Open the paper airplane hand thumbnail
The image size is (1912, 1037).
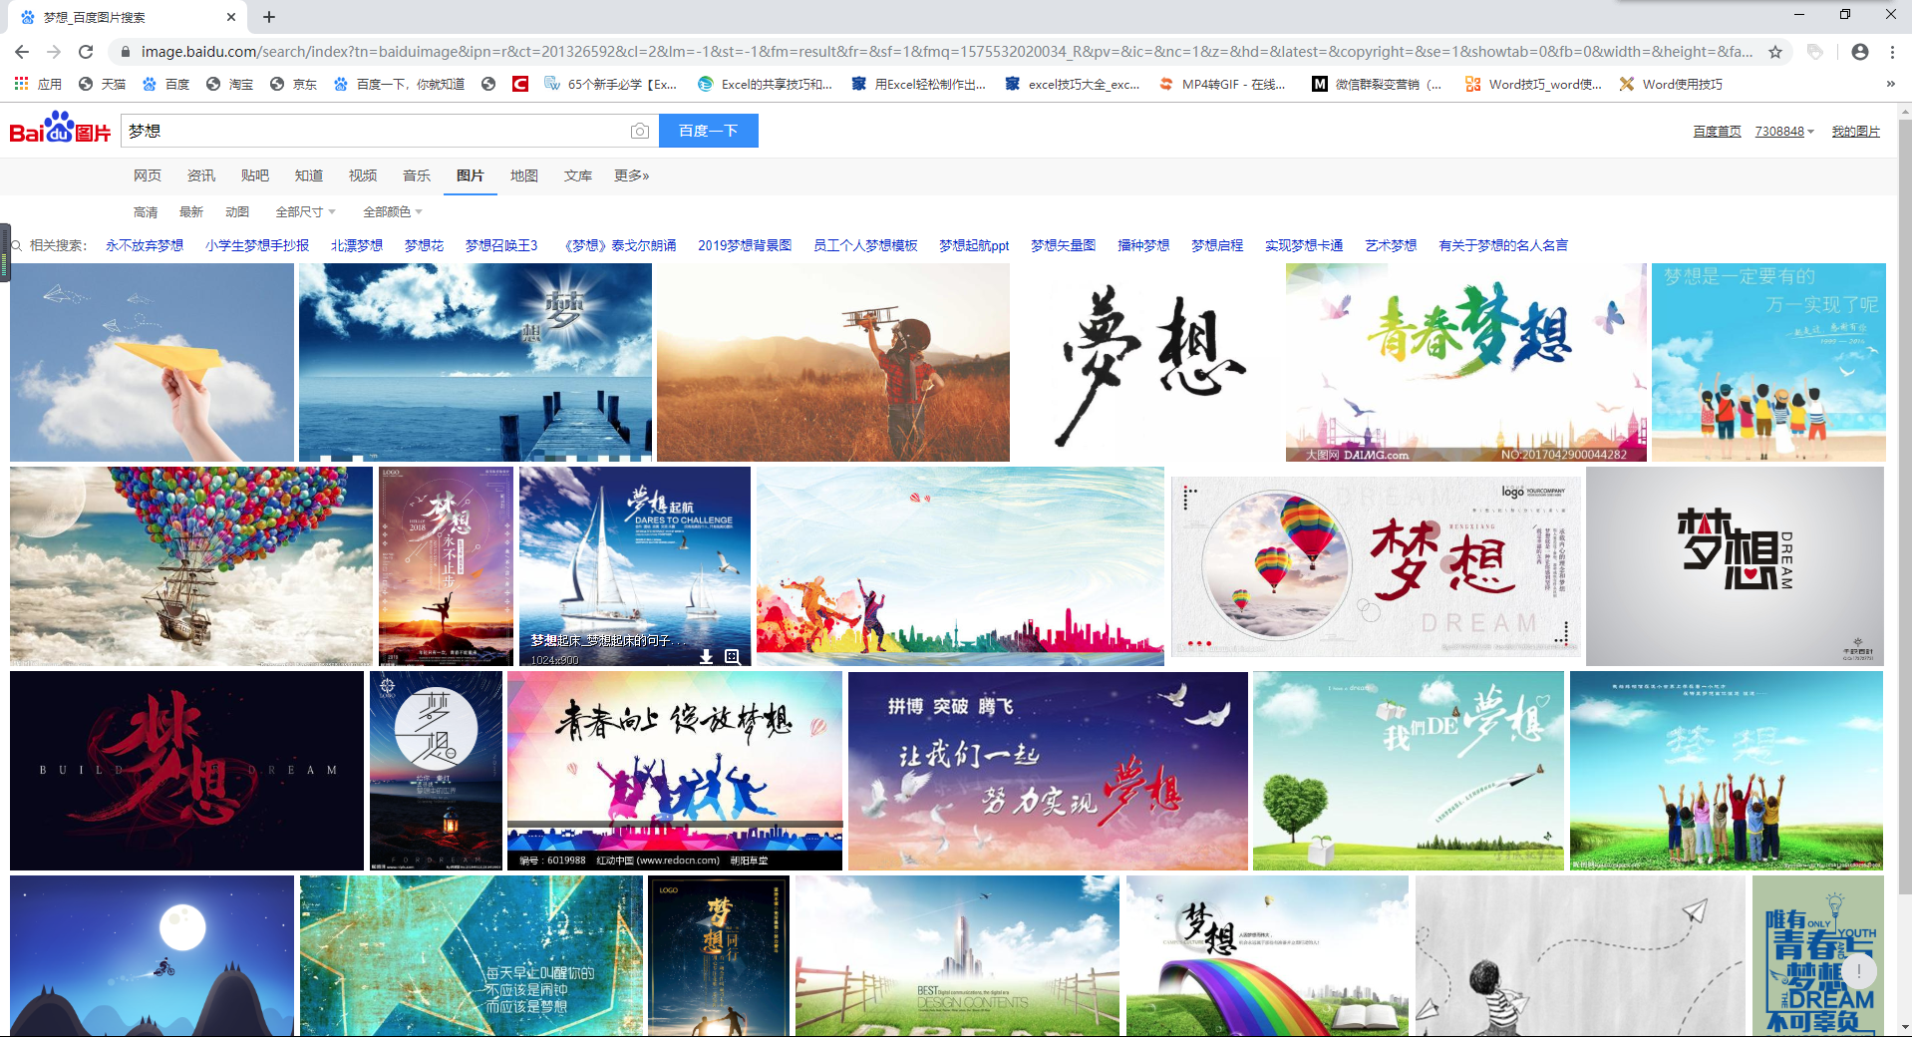152,362
